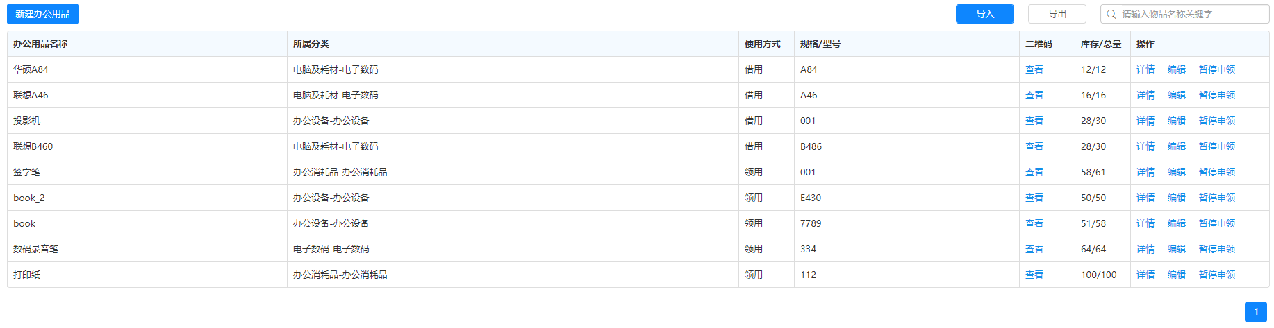The width and height of the screenshot is (1274, 328).
Task: Edit the 华硕A84 entry
Action: tap(1176, 69)
